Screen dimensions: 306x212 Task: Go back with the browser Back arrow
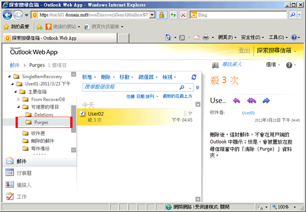click(x=8, y=15)
